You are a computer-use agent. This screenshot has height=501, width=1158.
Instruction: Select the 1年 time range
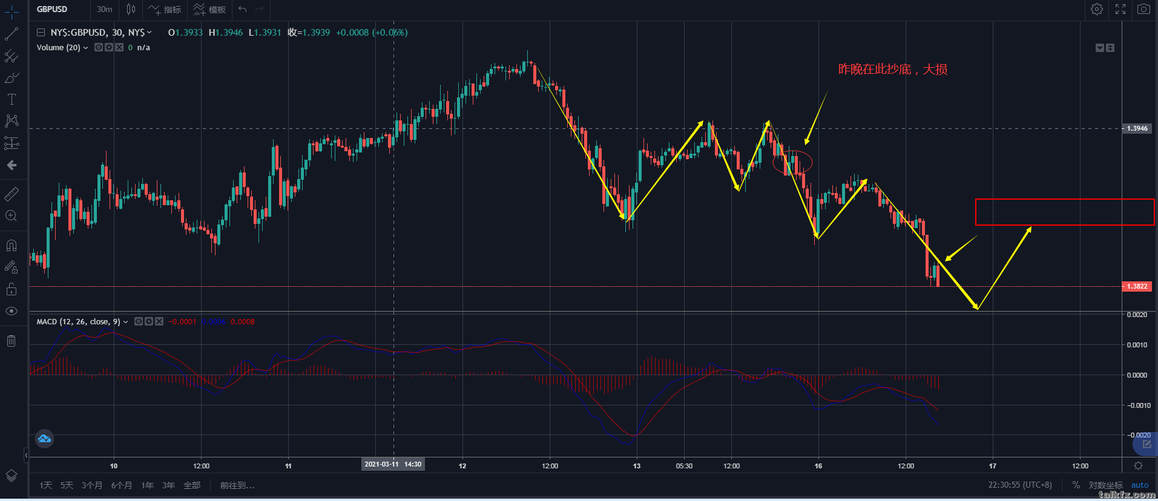tap(148, 485)
